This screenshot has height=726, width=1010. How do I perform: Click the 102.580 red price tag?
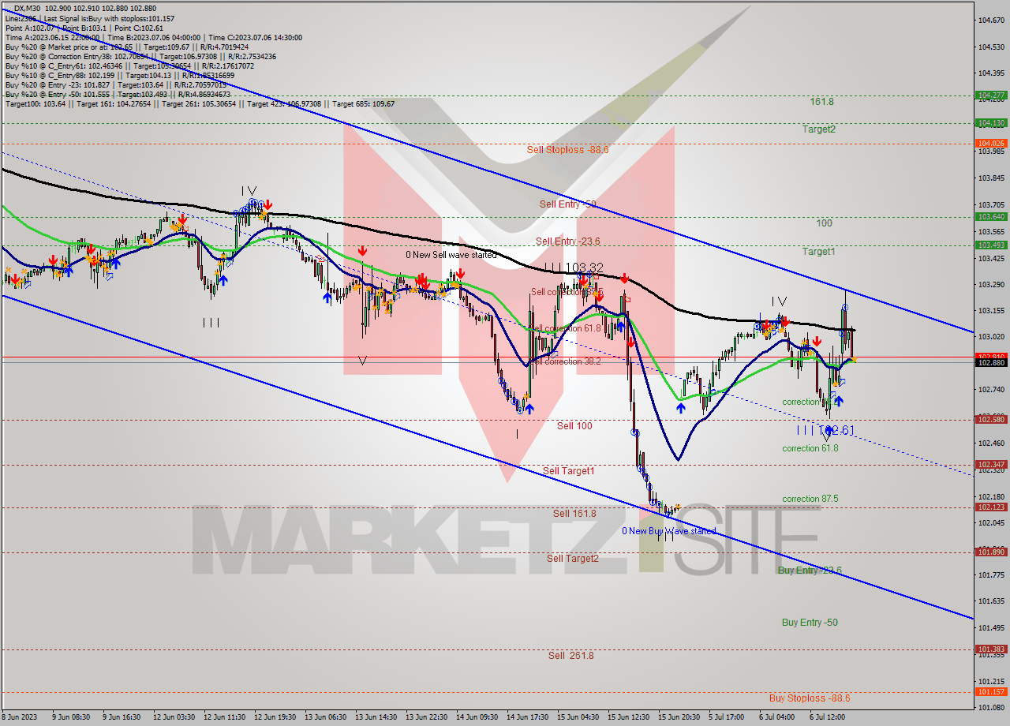991,419
